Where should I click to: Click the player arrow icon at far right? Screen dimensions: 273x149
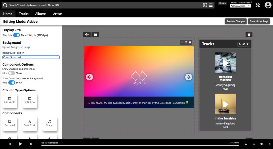pos(269,144)
